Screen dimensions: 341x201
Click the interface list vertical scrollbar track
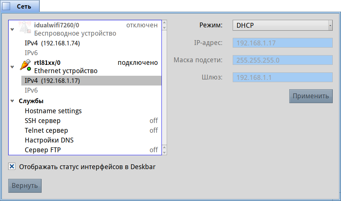[165, 87]
